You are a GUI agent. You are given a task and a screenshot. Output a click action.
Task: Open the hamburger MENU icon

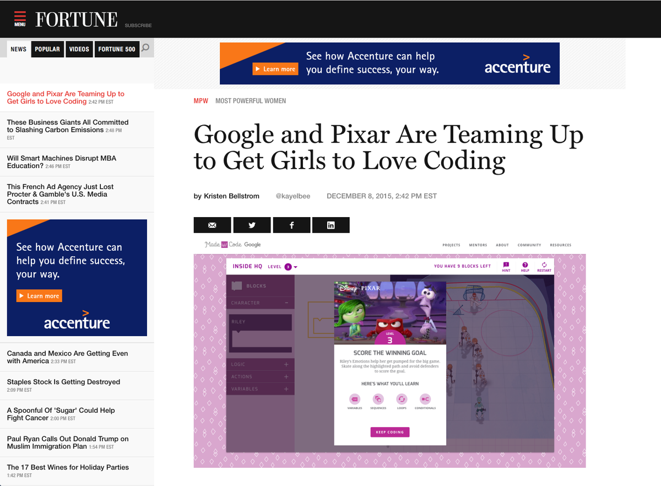[x=20, y=19]
